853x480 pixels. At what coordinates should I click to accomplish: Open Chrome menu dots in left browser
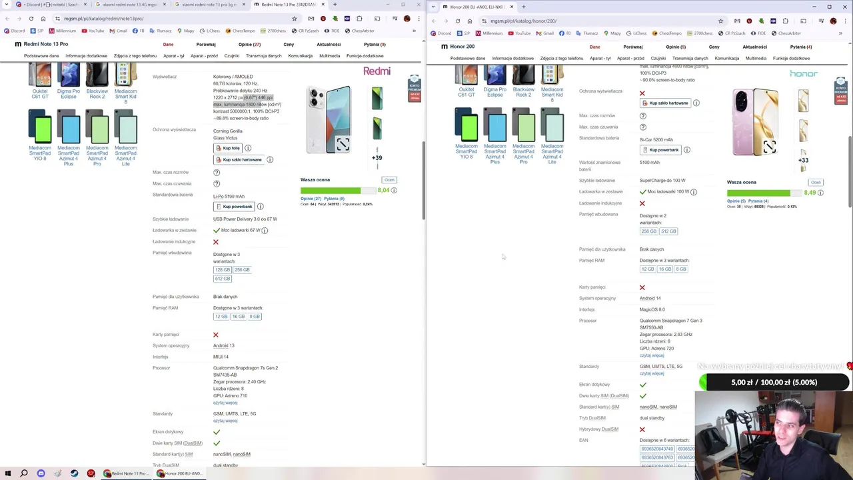click(x=418, y=19)
